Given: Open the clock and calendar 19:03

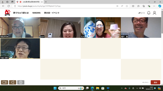Looking at the screenshot, I should tap(149, 88).
